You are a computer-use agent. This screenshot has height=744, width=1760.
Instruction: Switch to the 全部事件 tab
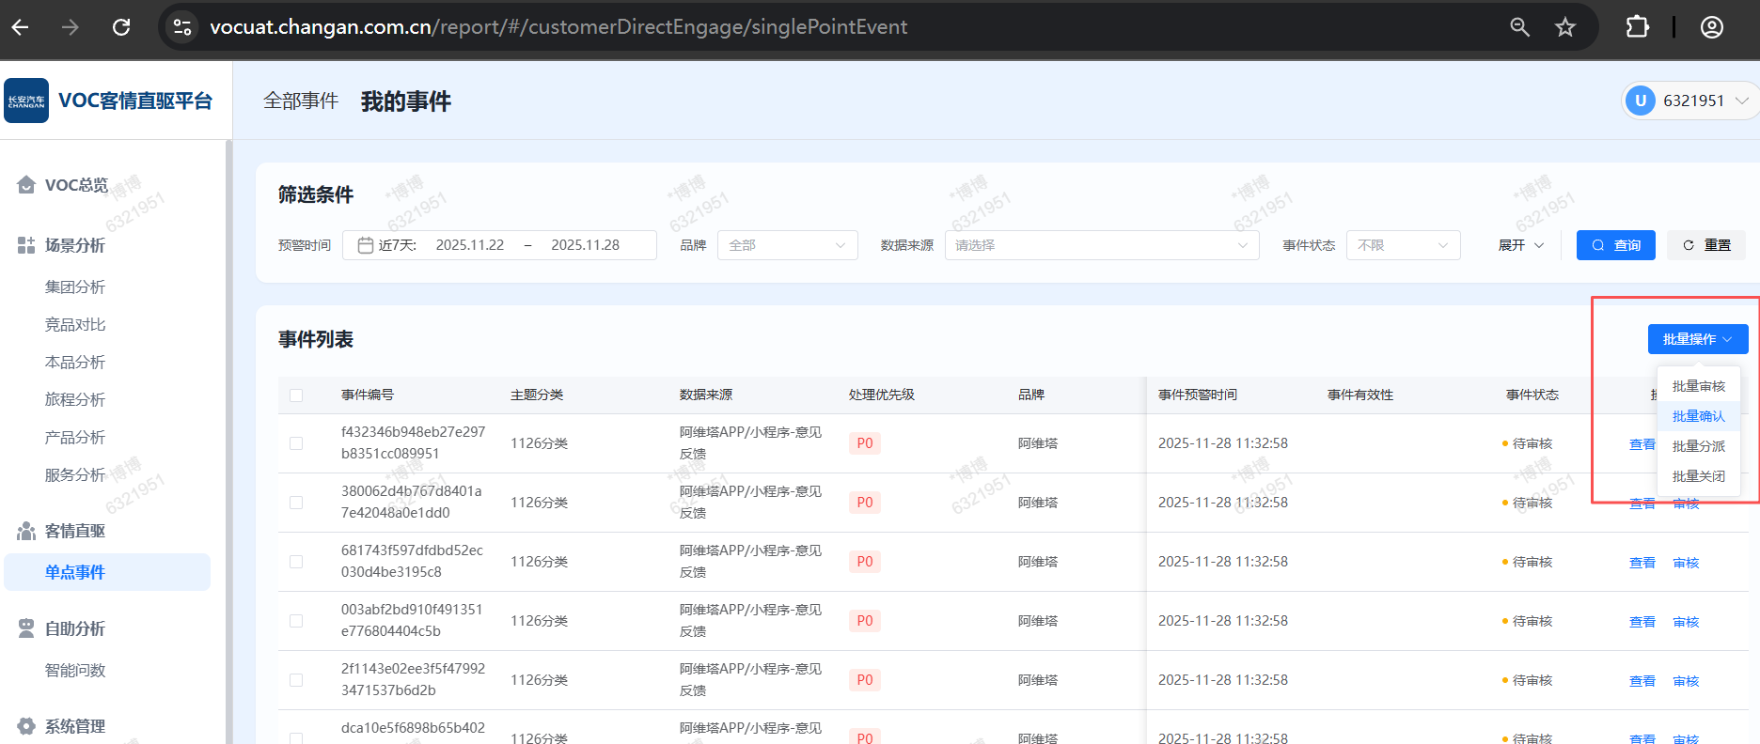click(301, 101)
